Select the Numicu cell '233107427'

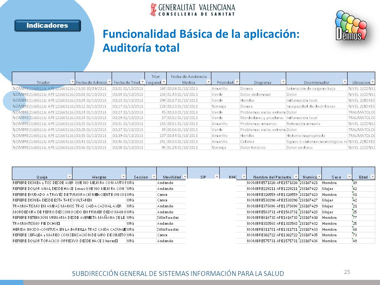pyautogui.click(x=310, y=200)
